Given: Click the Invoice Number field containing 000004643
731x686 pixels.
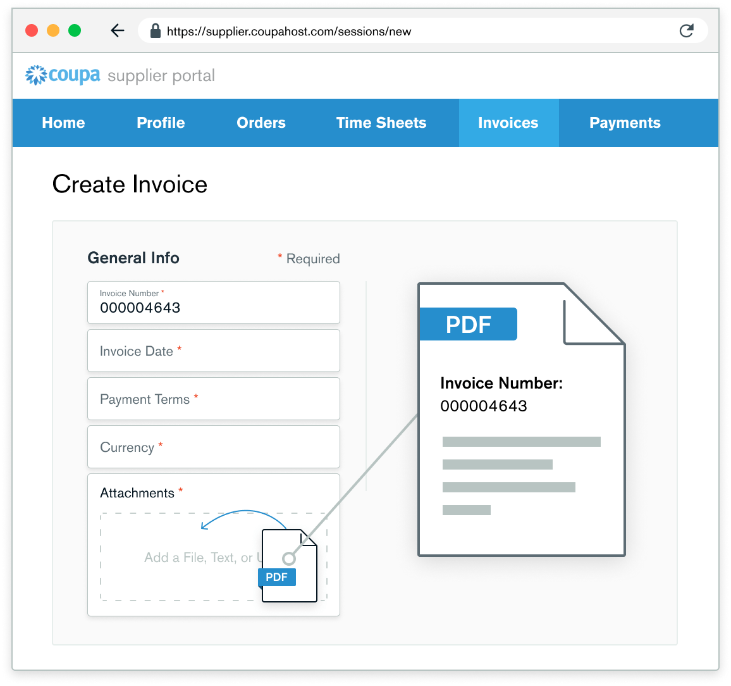Looking at the screenshot, I should pyautogui.click(x=214, y=302).
